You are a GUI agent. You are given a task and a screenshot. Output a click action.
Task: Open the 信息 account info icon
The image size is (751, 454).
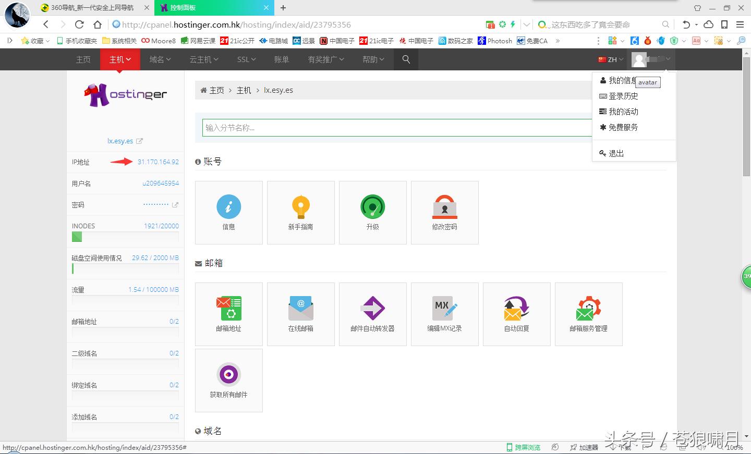point(228,207)
